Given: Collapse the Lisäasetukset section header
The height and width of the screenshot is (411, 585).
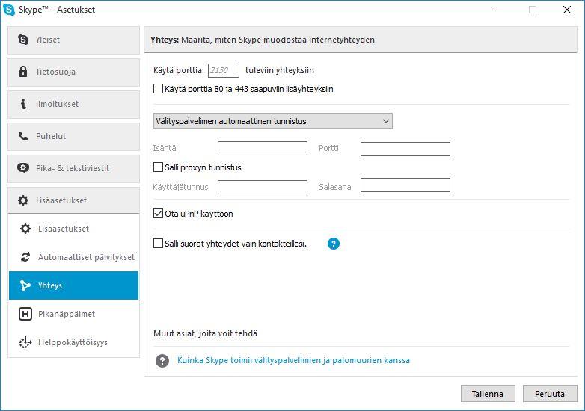Looking at the screenshot, I should (x=74, y=200).
